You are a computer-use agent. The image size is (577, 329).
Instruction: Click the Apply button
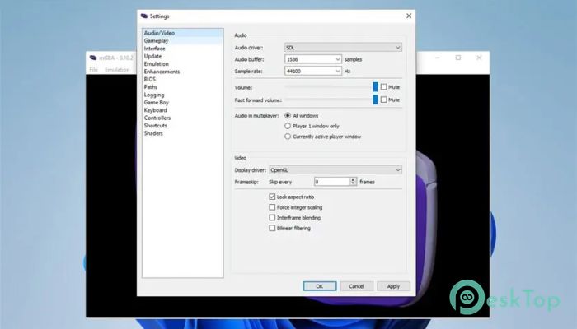pyautogui.click(x=393, y=286)
